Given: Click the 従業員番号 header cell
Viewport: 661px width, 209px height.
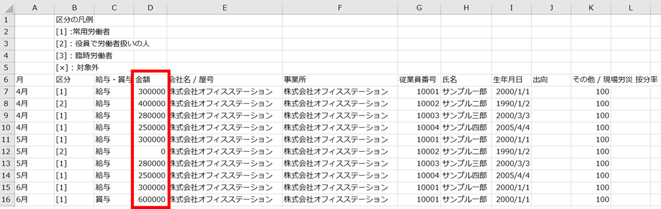Looking at the screenshot, I should coord(419,80).
